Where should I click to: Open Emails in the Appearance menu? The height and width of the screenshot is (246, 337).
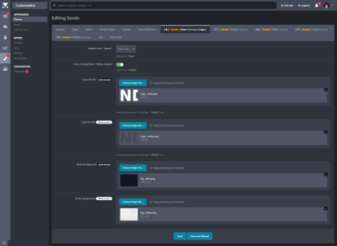pos(17,25)
